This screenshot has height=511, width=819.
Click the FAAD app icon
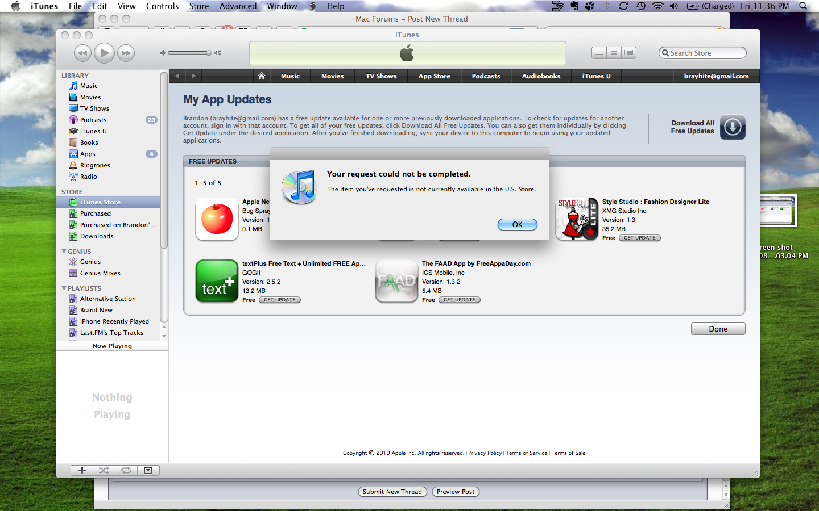coord(396,281)
